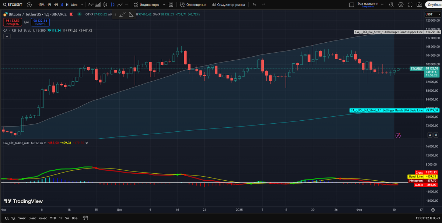Screen dimensions: 442x223
Task: Set range to 1мес
Action: click(x=22, y=218)
